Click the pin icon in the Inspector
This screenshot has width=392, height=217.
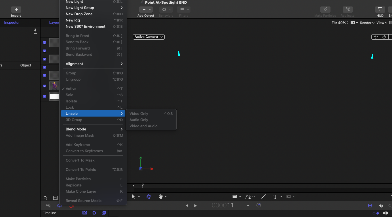click(35, 31)
